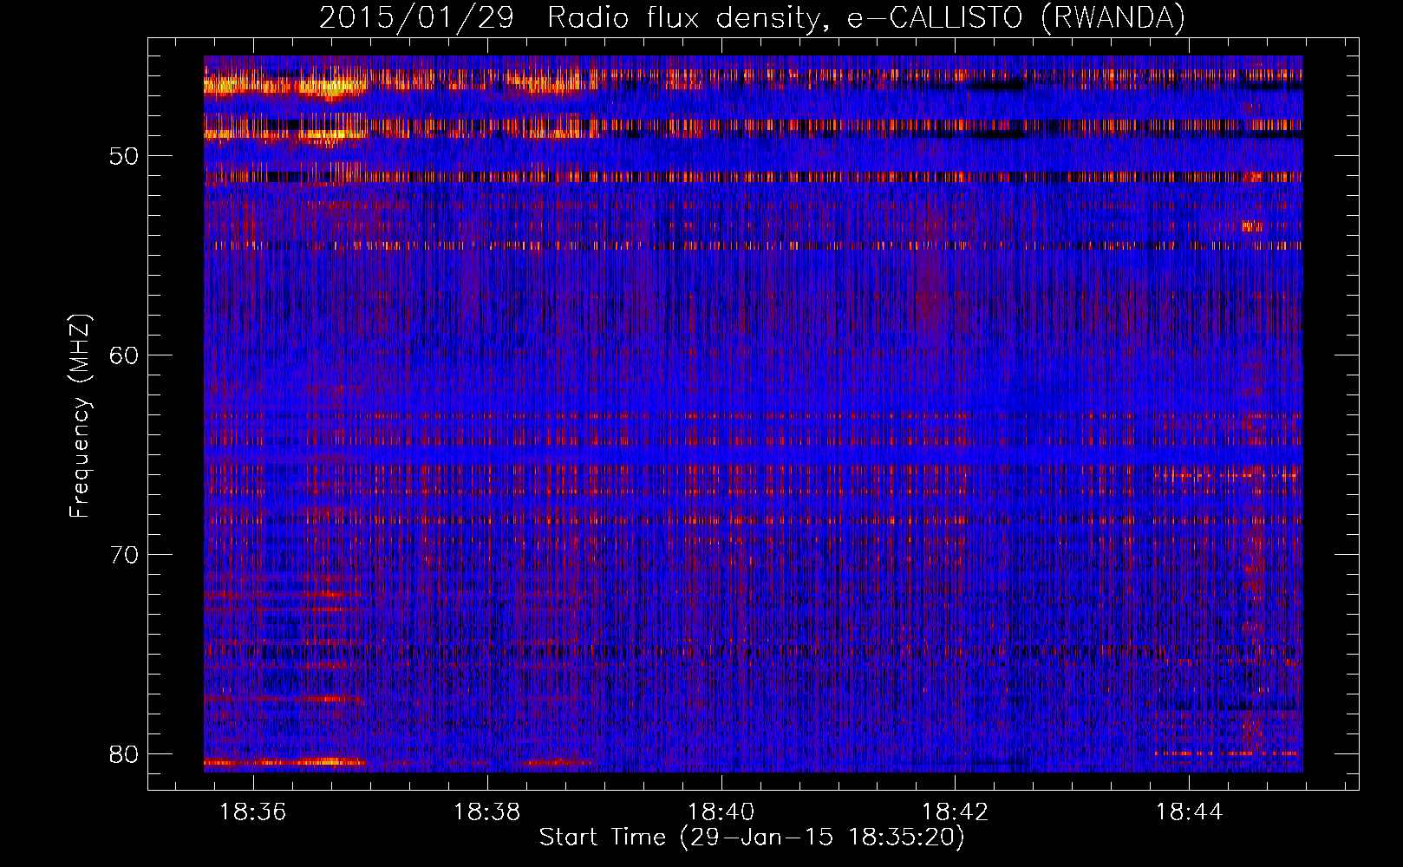Select the 18:40 time tick label
This screenshot has width=1403, height=867.
coord(721,812)
